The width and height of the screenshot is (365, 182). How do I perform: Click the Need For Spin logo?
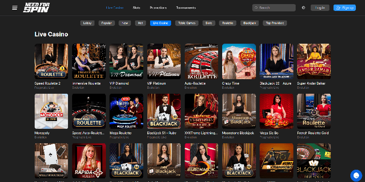click(36, 8)
